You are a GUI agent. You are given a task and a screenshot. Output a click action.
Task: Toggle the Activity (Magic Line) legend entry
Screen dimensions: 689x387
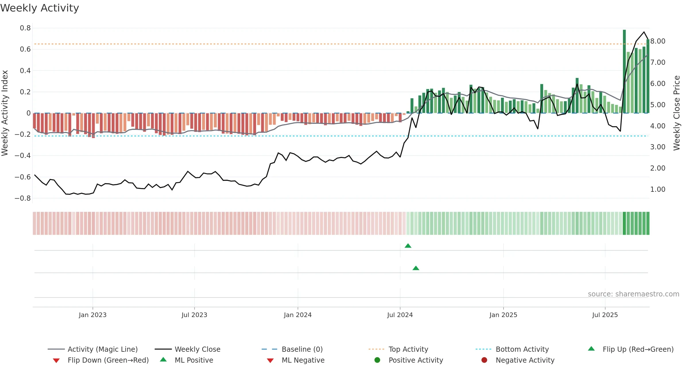[x=93, y=349]
